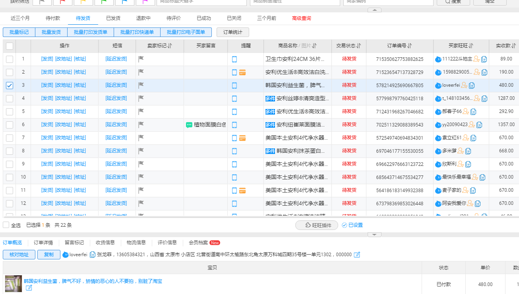Collapse the filter panel with top arrow handle
Screen dimensions: 519x294
(x=374, y=10)
